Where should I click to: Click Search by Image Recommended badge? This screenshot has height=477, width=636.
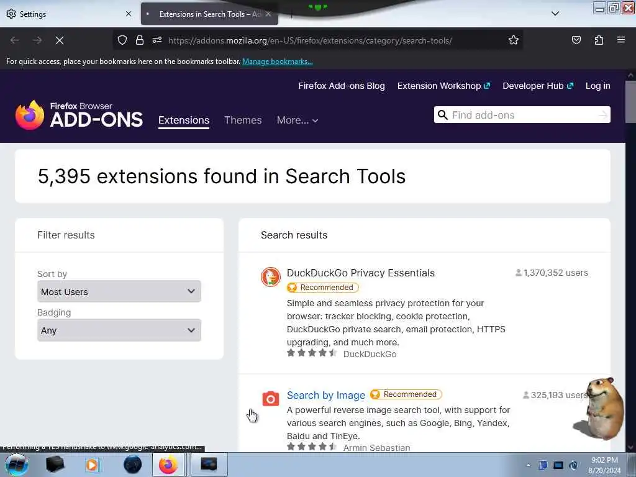406,394
